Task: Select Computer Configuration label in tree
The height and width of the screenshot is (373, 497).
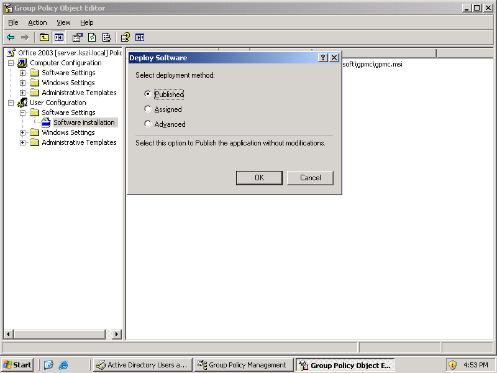Action: coord(66,63)
